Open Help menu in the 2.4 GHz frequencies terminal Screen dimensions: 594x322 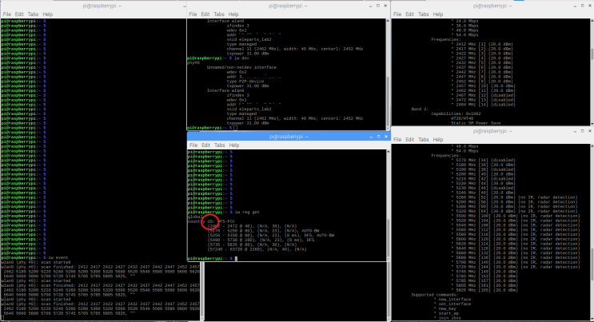438,14
